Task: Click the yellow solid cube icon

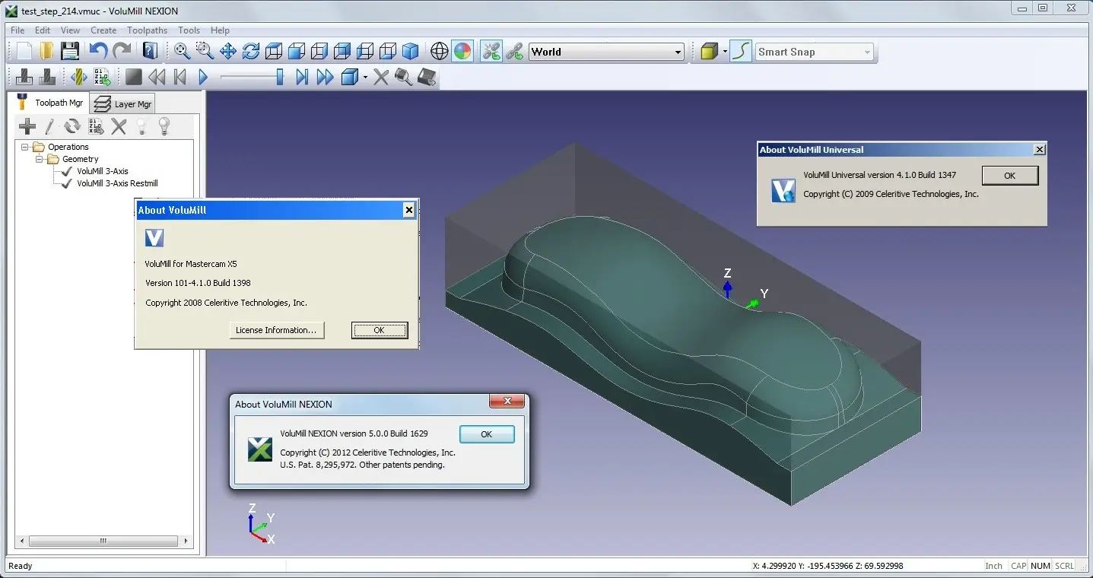Action: [709, 51]
